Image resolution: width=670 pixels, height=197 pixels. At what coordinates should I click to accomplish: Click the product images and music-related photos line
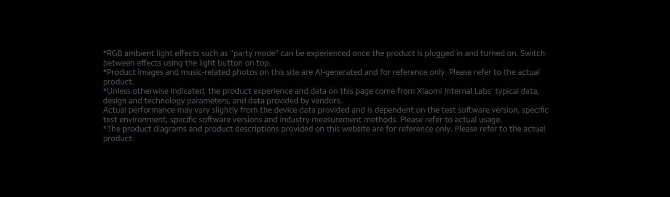[322, 72]
